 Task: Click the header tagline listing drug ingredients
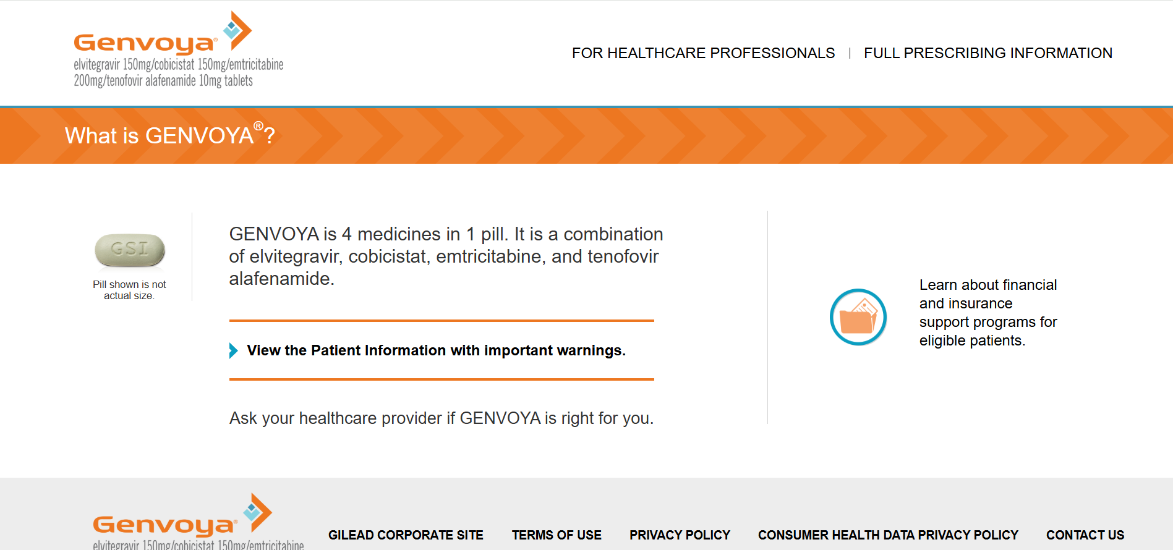179,72
